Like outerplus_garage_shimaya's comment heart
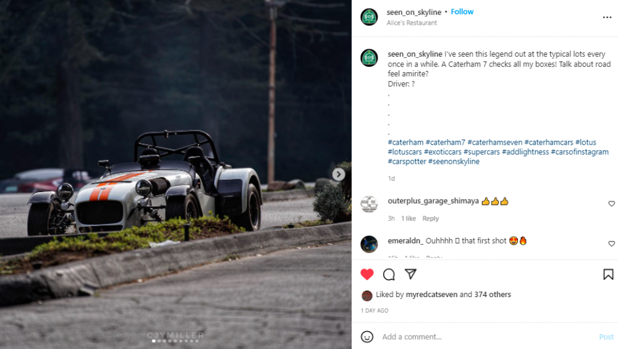The height and width of the screenshot is (349, 618). pyautogui.click(x=611, y=204)
